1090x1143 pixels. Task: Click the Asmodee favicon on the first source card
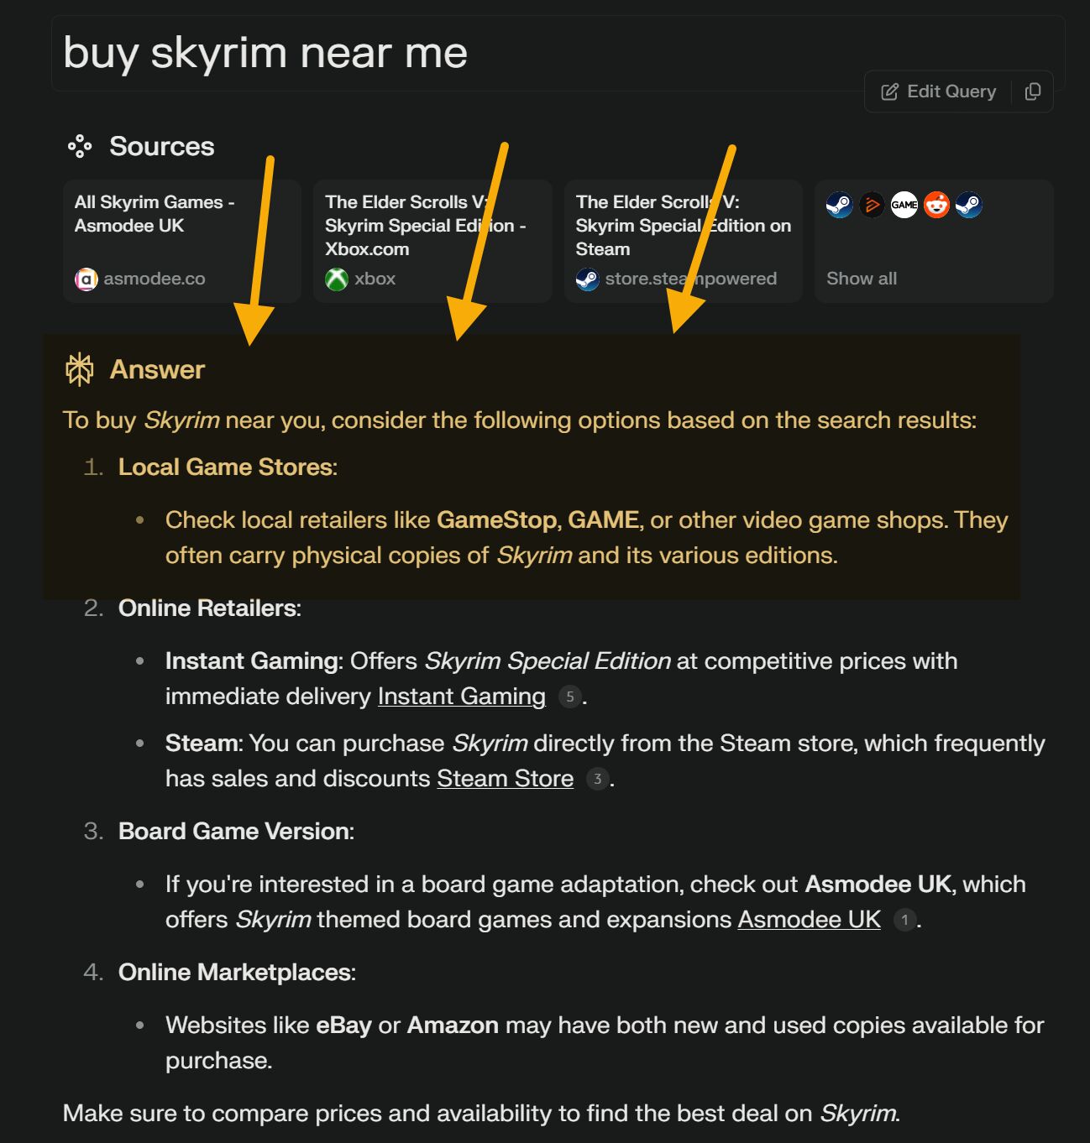pos(85,278)
